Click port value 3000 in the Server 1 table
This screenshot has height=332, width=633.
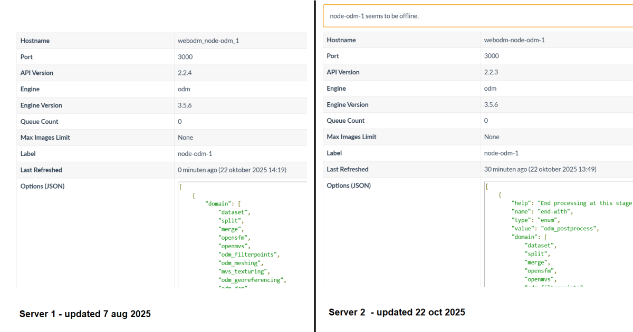[x=185, y=57]
